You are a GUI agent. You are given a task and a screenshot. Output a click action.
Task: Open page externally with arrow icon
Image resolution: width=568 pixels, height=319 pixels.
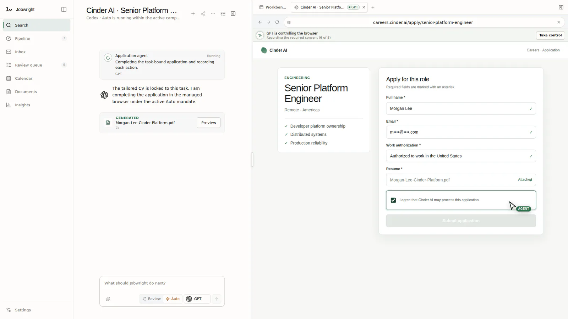[558, 22]
